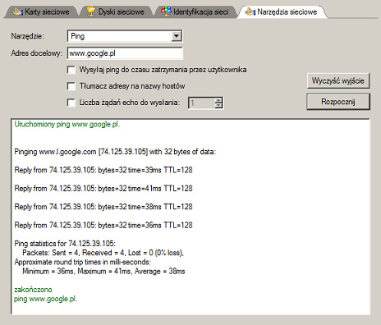381x325 pixels.
Task: Click the green 'zakończono' status text
Action: [x=33, y=290]
